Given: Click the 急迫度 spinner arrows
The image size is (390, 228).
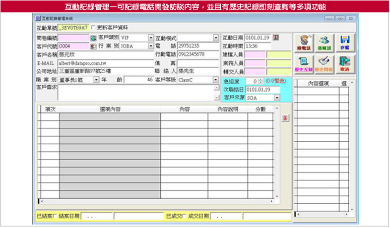Looking at the screenshot, I should (260, 81).
